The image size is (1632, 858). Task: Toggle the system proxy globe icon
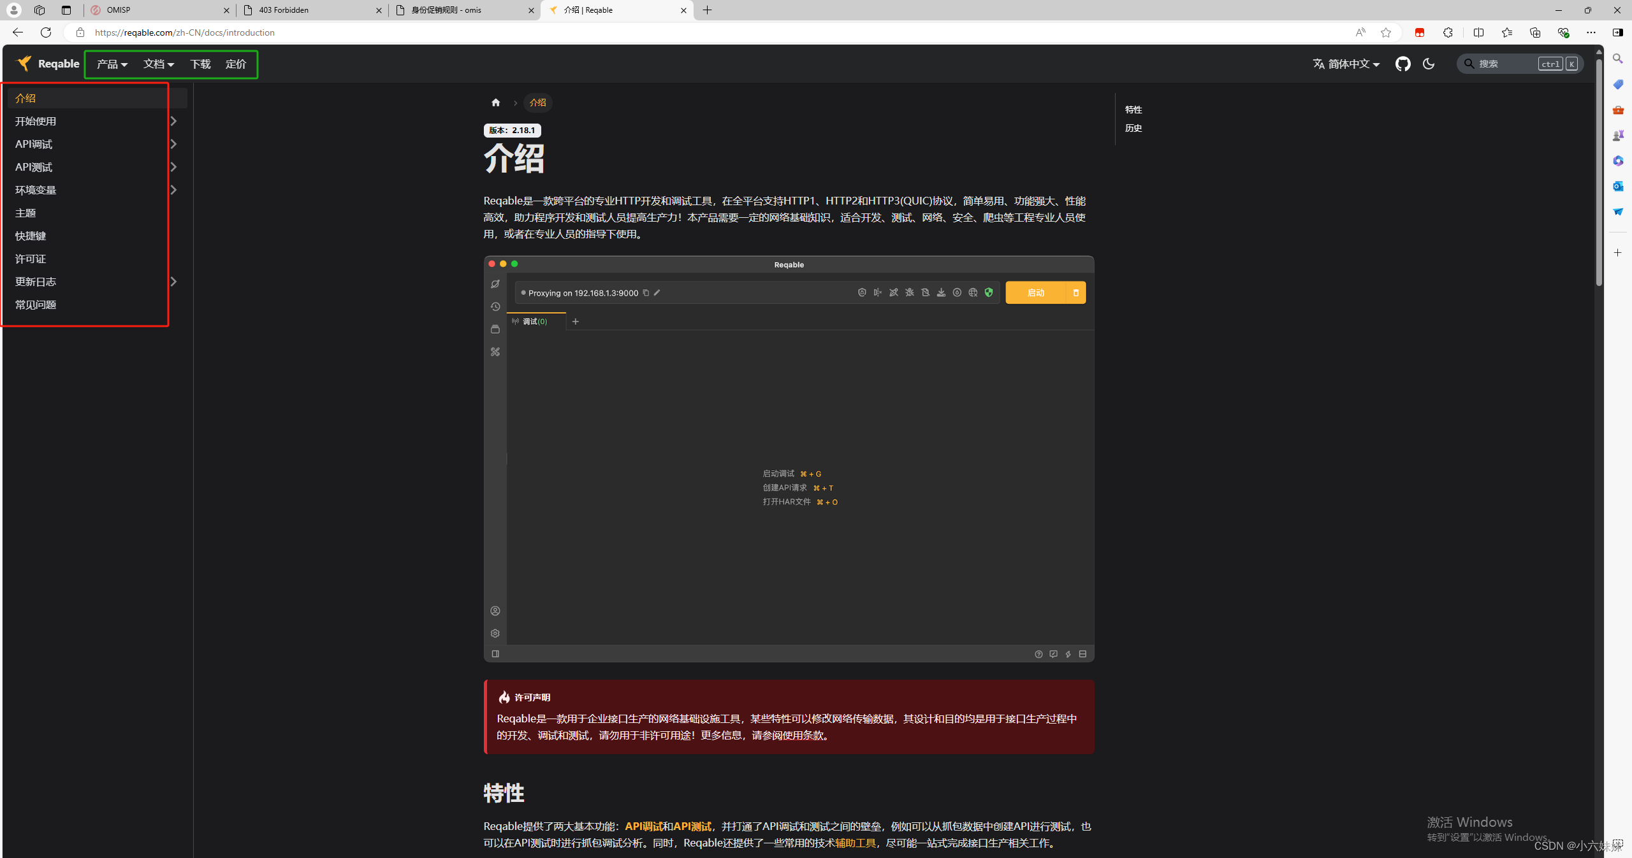click(x=973, y=292)
